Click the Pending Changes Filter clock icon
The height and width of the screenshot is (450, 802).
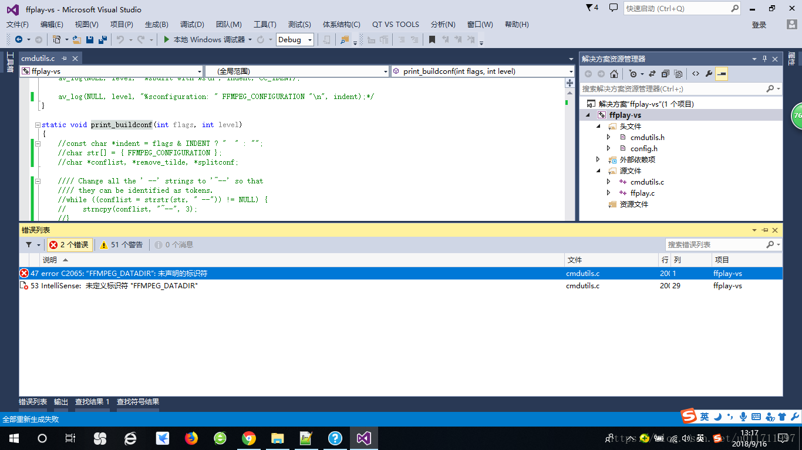tap(633, 74)
